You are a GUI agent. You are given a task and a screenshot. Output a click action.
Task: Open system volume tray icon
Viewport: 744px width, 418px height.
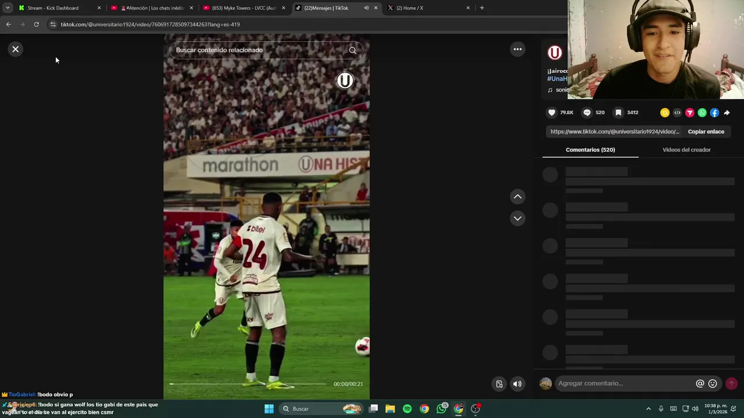(695, 409)
